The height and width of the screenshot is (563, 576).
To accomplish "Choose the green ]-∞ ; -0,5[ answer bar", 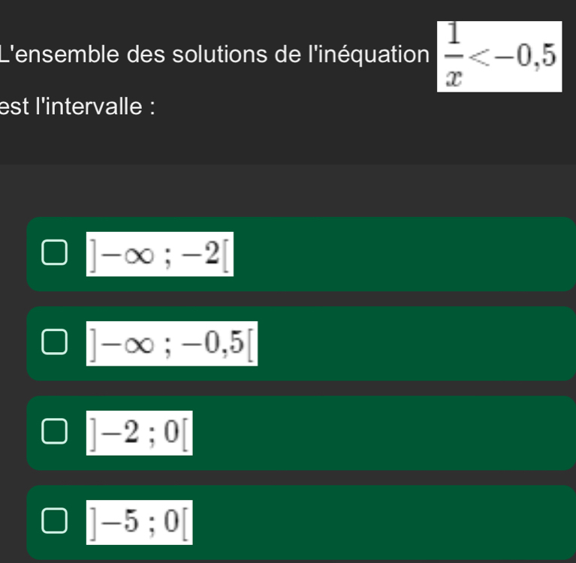I will pyautogui.click(x=375, y=344).
